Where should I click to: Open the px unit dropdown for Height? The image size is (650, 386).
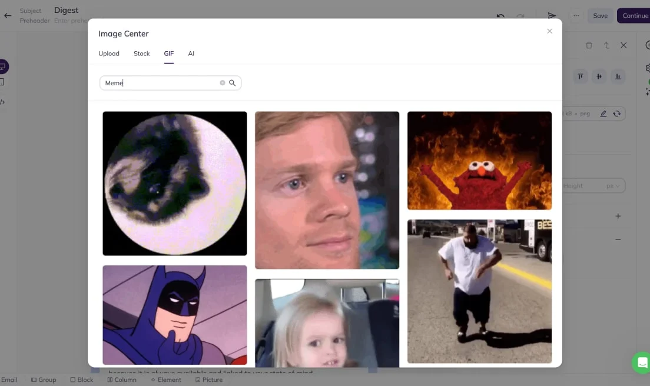(x=613, y=186)
